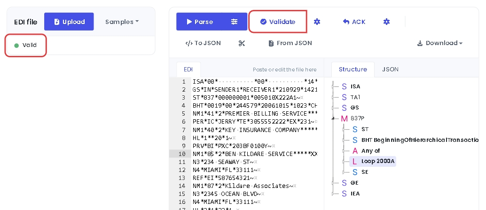Click the Any of A icon
The width and height of the screenshot is (486, 210).
355,151
